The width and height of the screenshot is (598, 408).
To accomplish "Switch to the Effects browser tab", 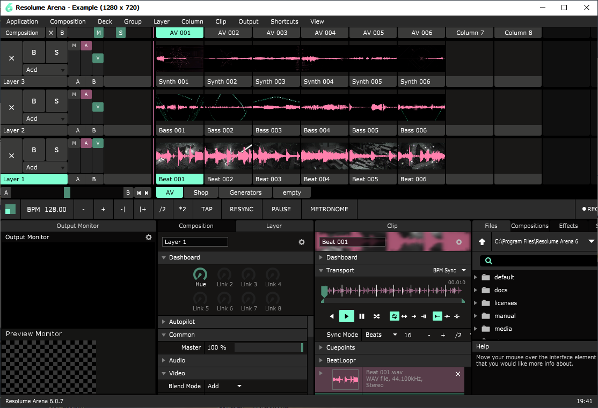I will [568, 226].
